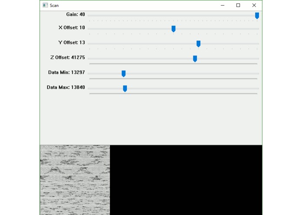Click the Gain slider handle
Viewport: 302px width, 215px height.
257,16
